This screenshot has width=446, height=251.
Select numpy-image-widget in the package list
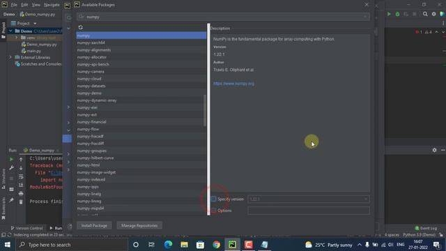coord(141,172)
